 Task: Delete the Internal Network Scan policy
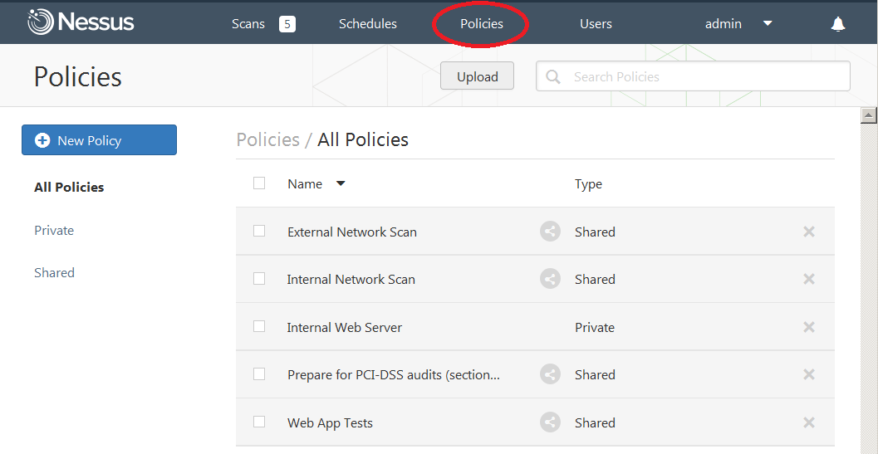[808, 279]
